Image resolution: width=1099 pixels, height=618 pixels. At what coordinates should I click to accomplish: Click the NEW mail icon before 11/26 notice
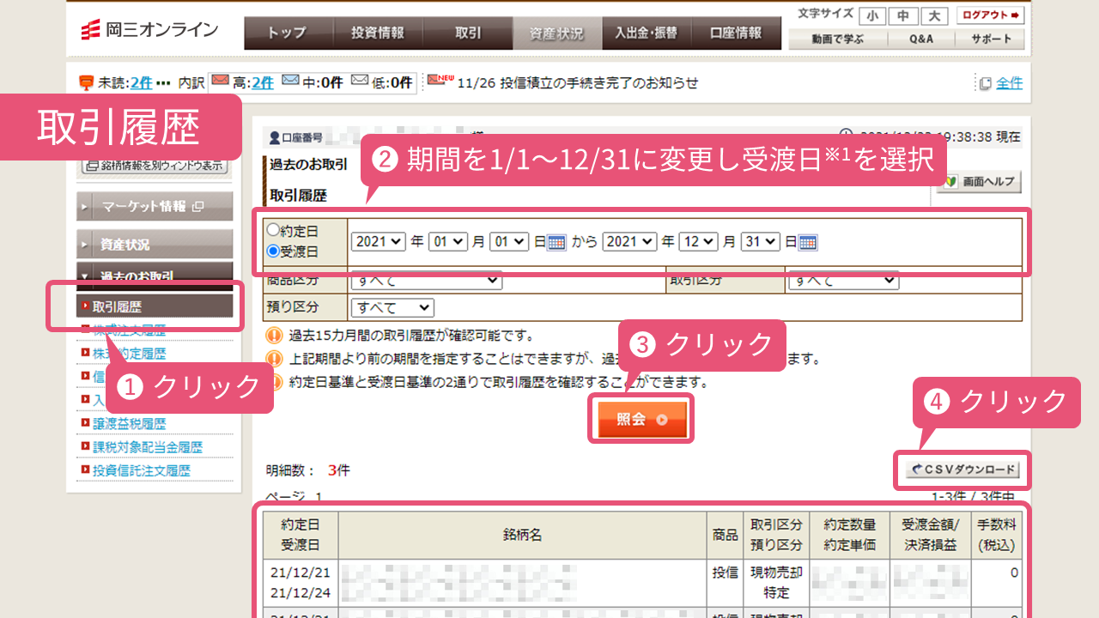click(440, 81)
